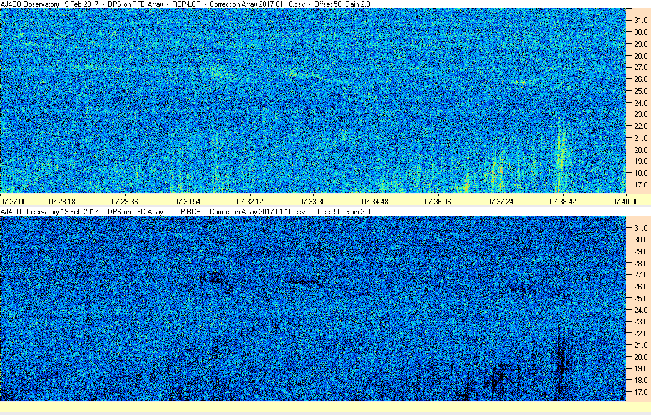Click the 31.0 frequency label of upper spectrogram

click(x=640, y=21)
